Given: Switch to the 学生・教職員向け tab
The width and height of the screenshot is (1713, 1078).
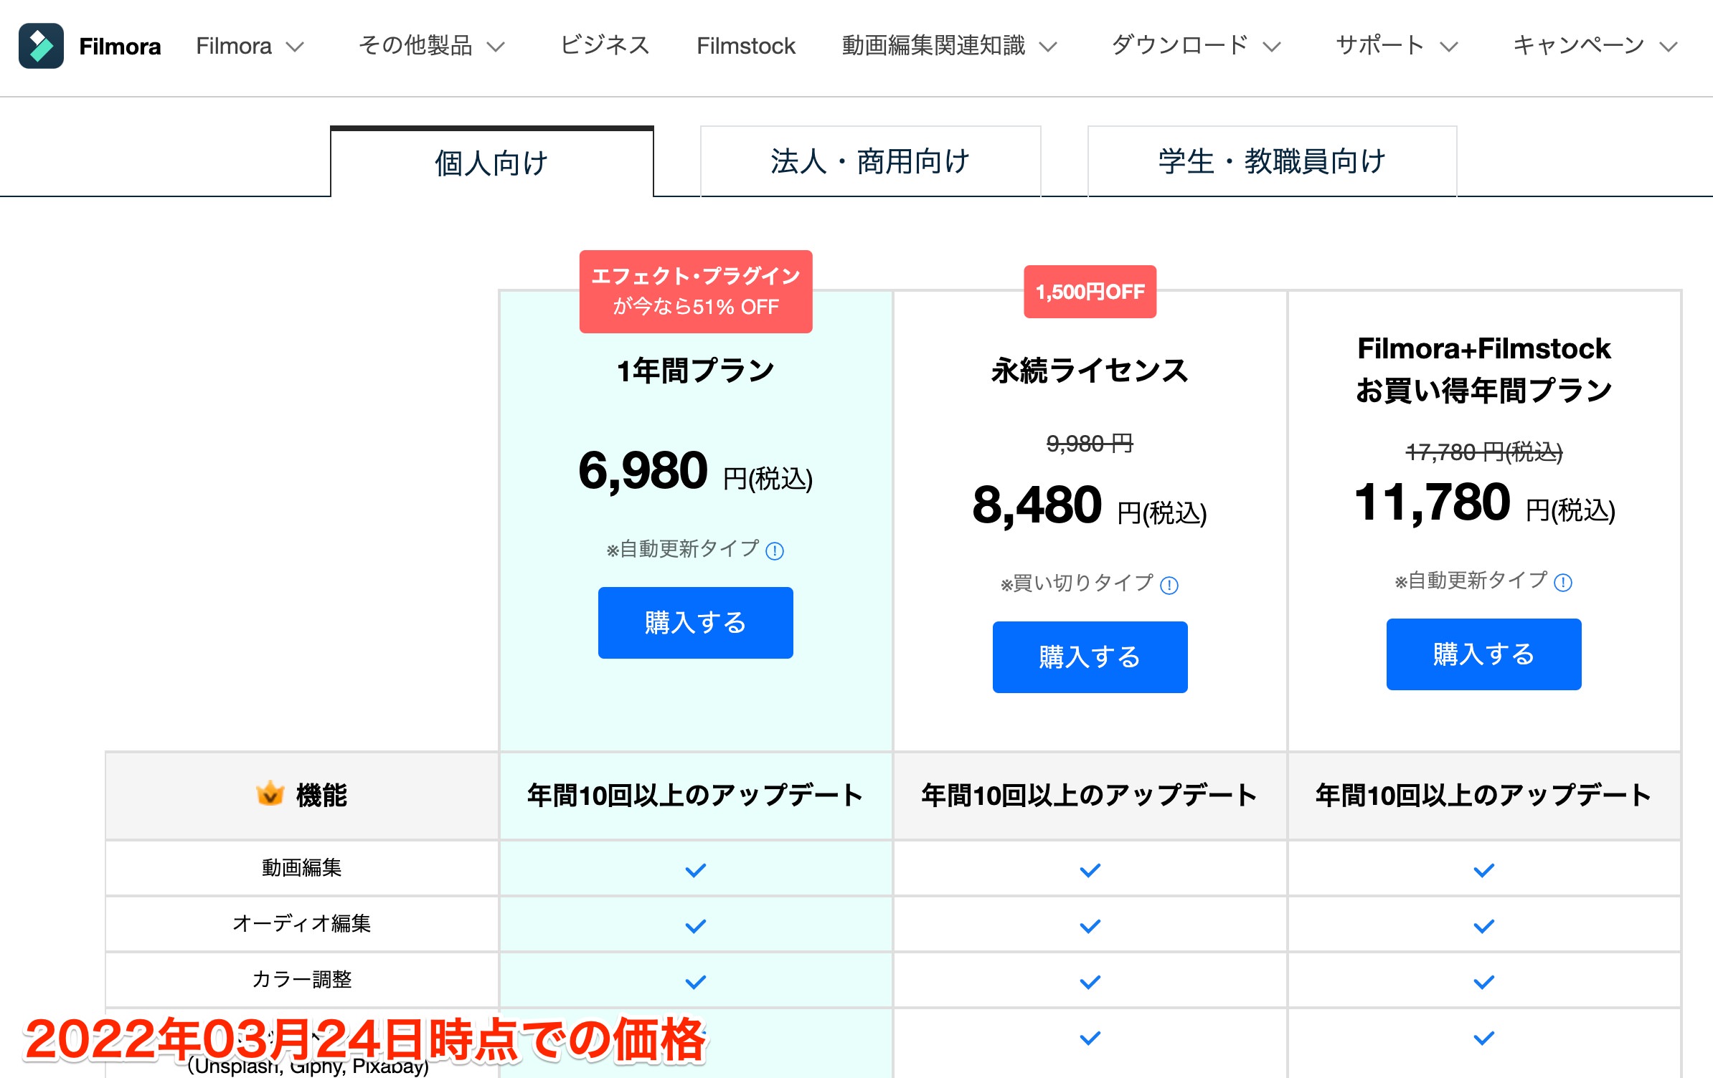Looking at the screenshot, I should pos(1272,161).
